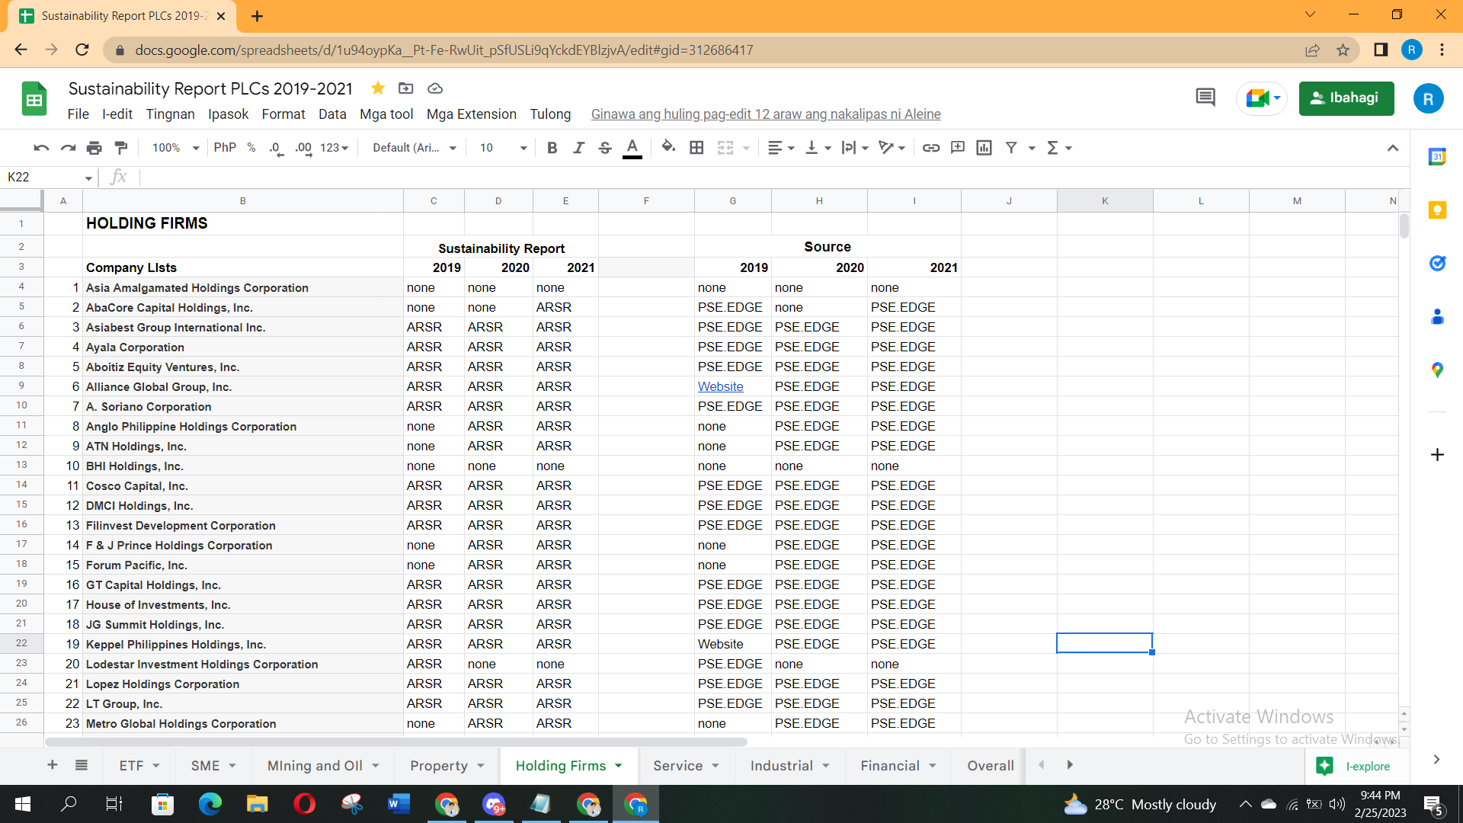The width and height of the screenshot is (1463, 823).
Task: Open the Mga Extension menu
Action: (x=472, y=114)
